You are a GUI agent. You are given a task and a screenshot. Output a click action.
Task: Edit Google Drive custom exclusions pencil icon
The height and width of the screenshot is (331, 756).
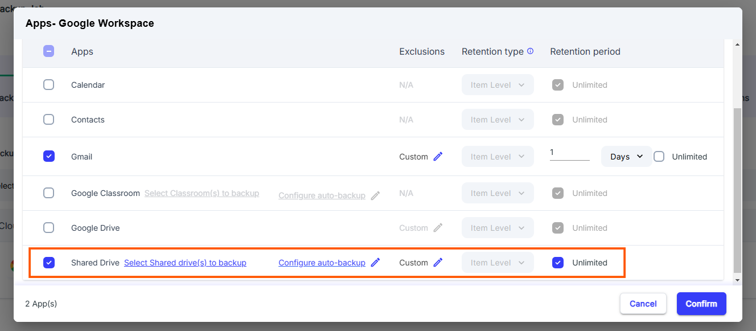[x=438, y=227]
